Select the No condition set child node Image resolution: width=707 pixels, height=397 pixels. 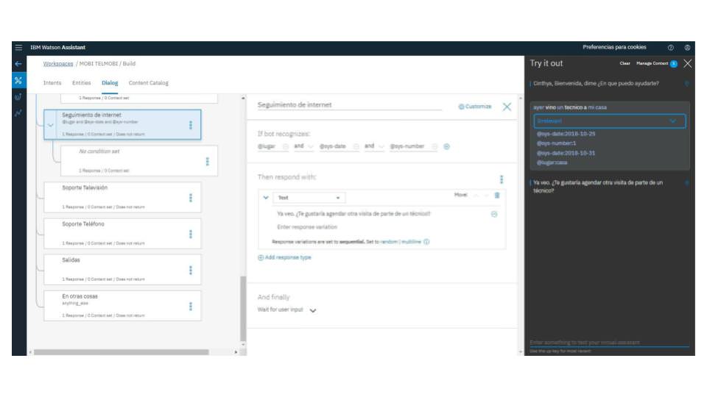click(x=139, y=160)
